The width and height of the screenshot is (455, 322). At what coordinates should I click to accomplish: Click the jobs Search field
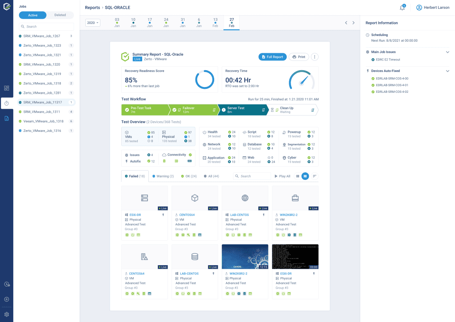(46, 27)
